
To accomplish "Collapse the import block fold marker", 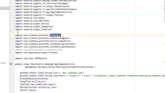I will point(14,58).
